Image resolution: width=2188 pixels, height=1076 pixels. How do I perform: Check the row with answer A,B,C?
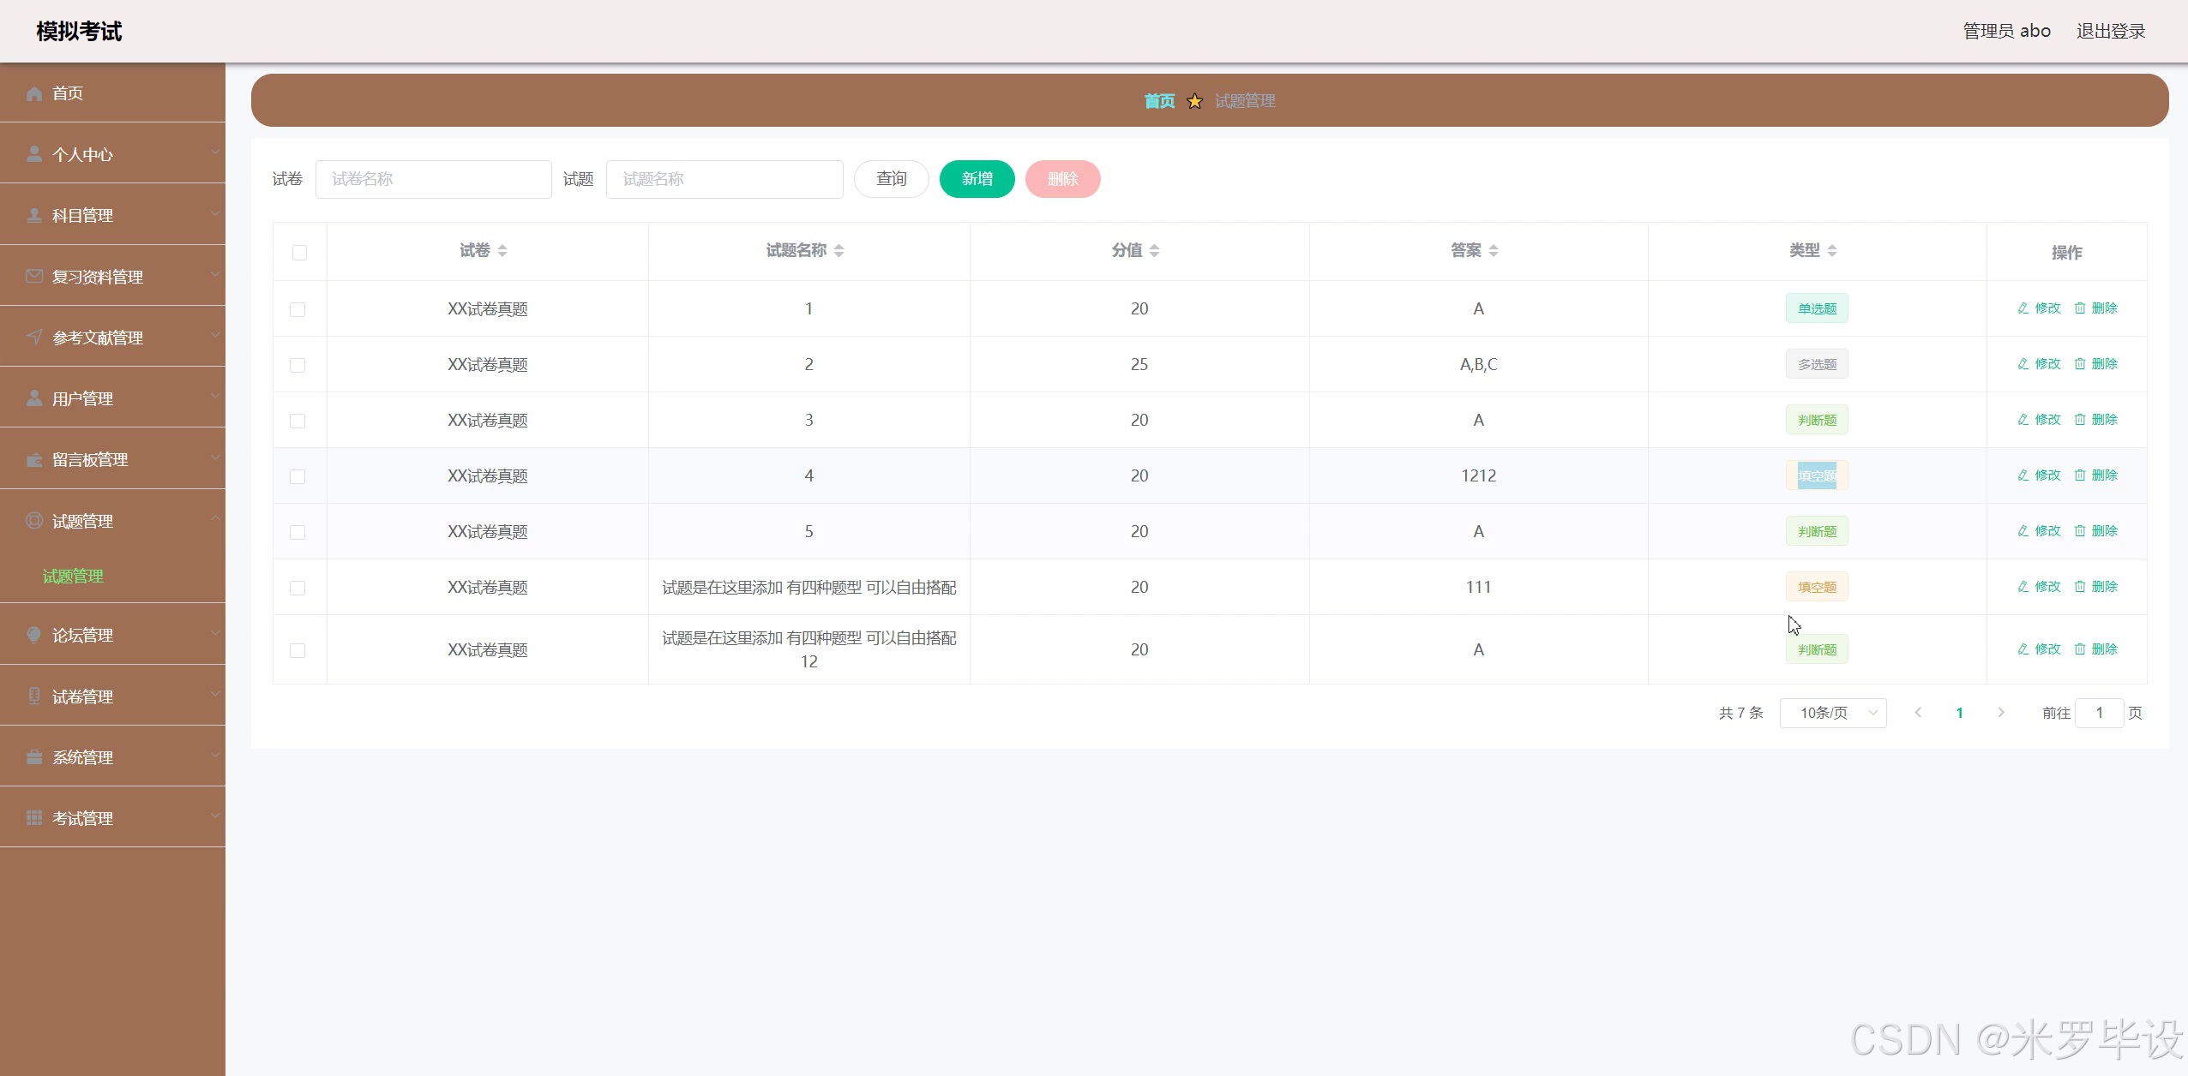pyautogui.click(x=298, y=365)
